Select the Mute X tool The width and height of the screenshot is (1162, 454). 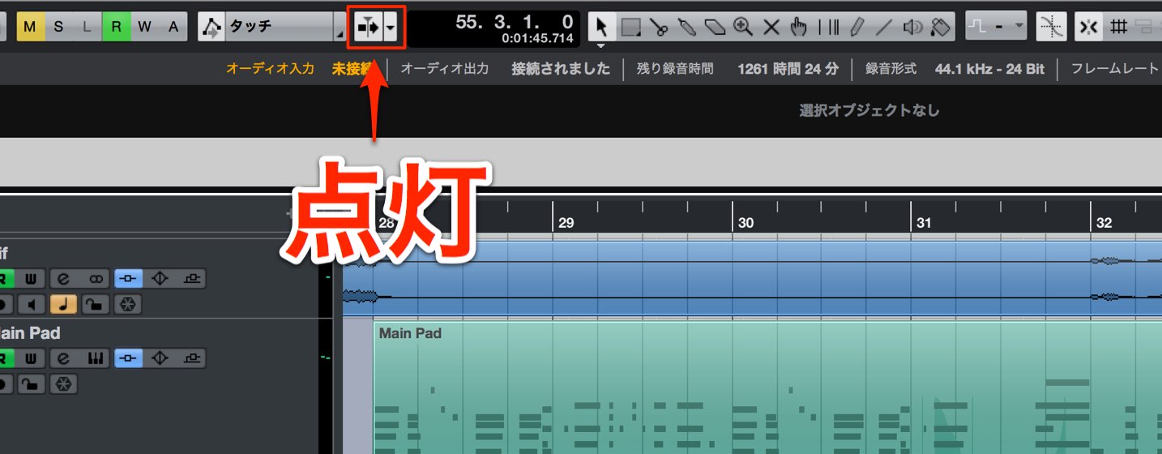(x=771, y=27)
